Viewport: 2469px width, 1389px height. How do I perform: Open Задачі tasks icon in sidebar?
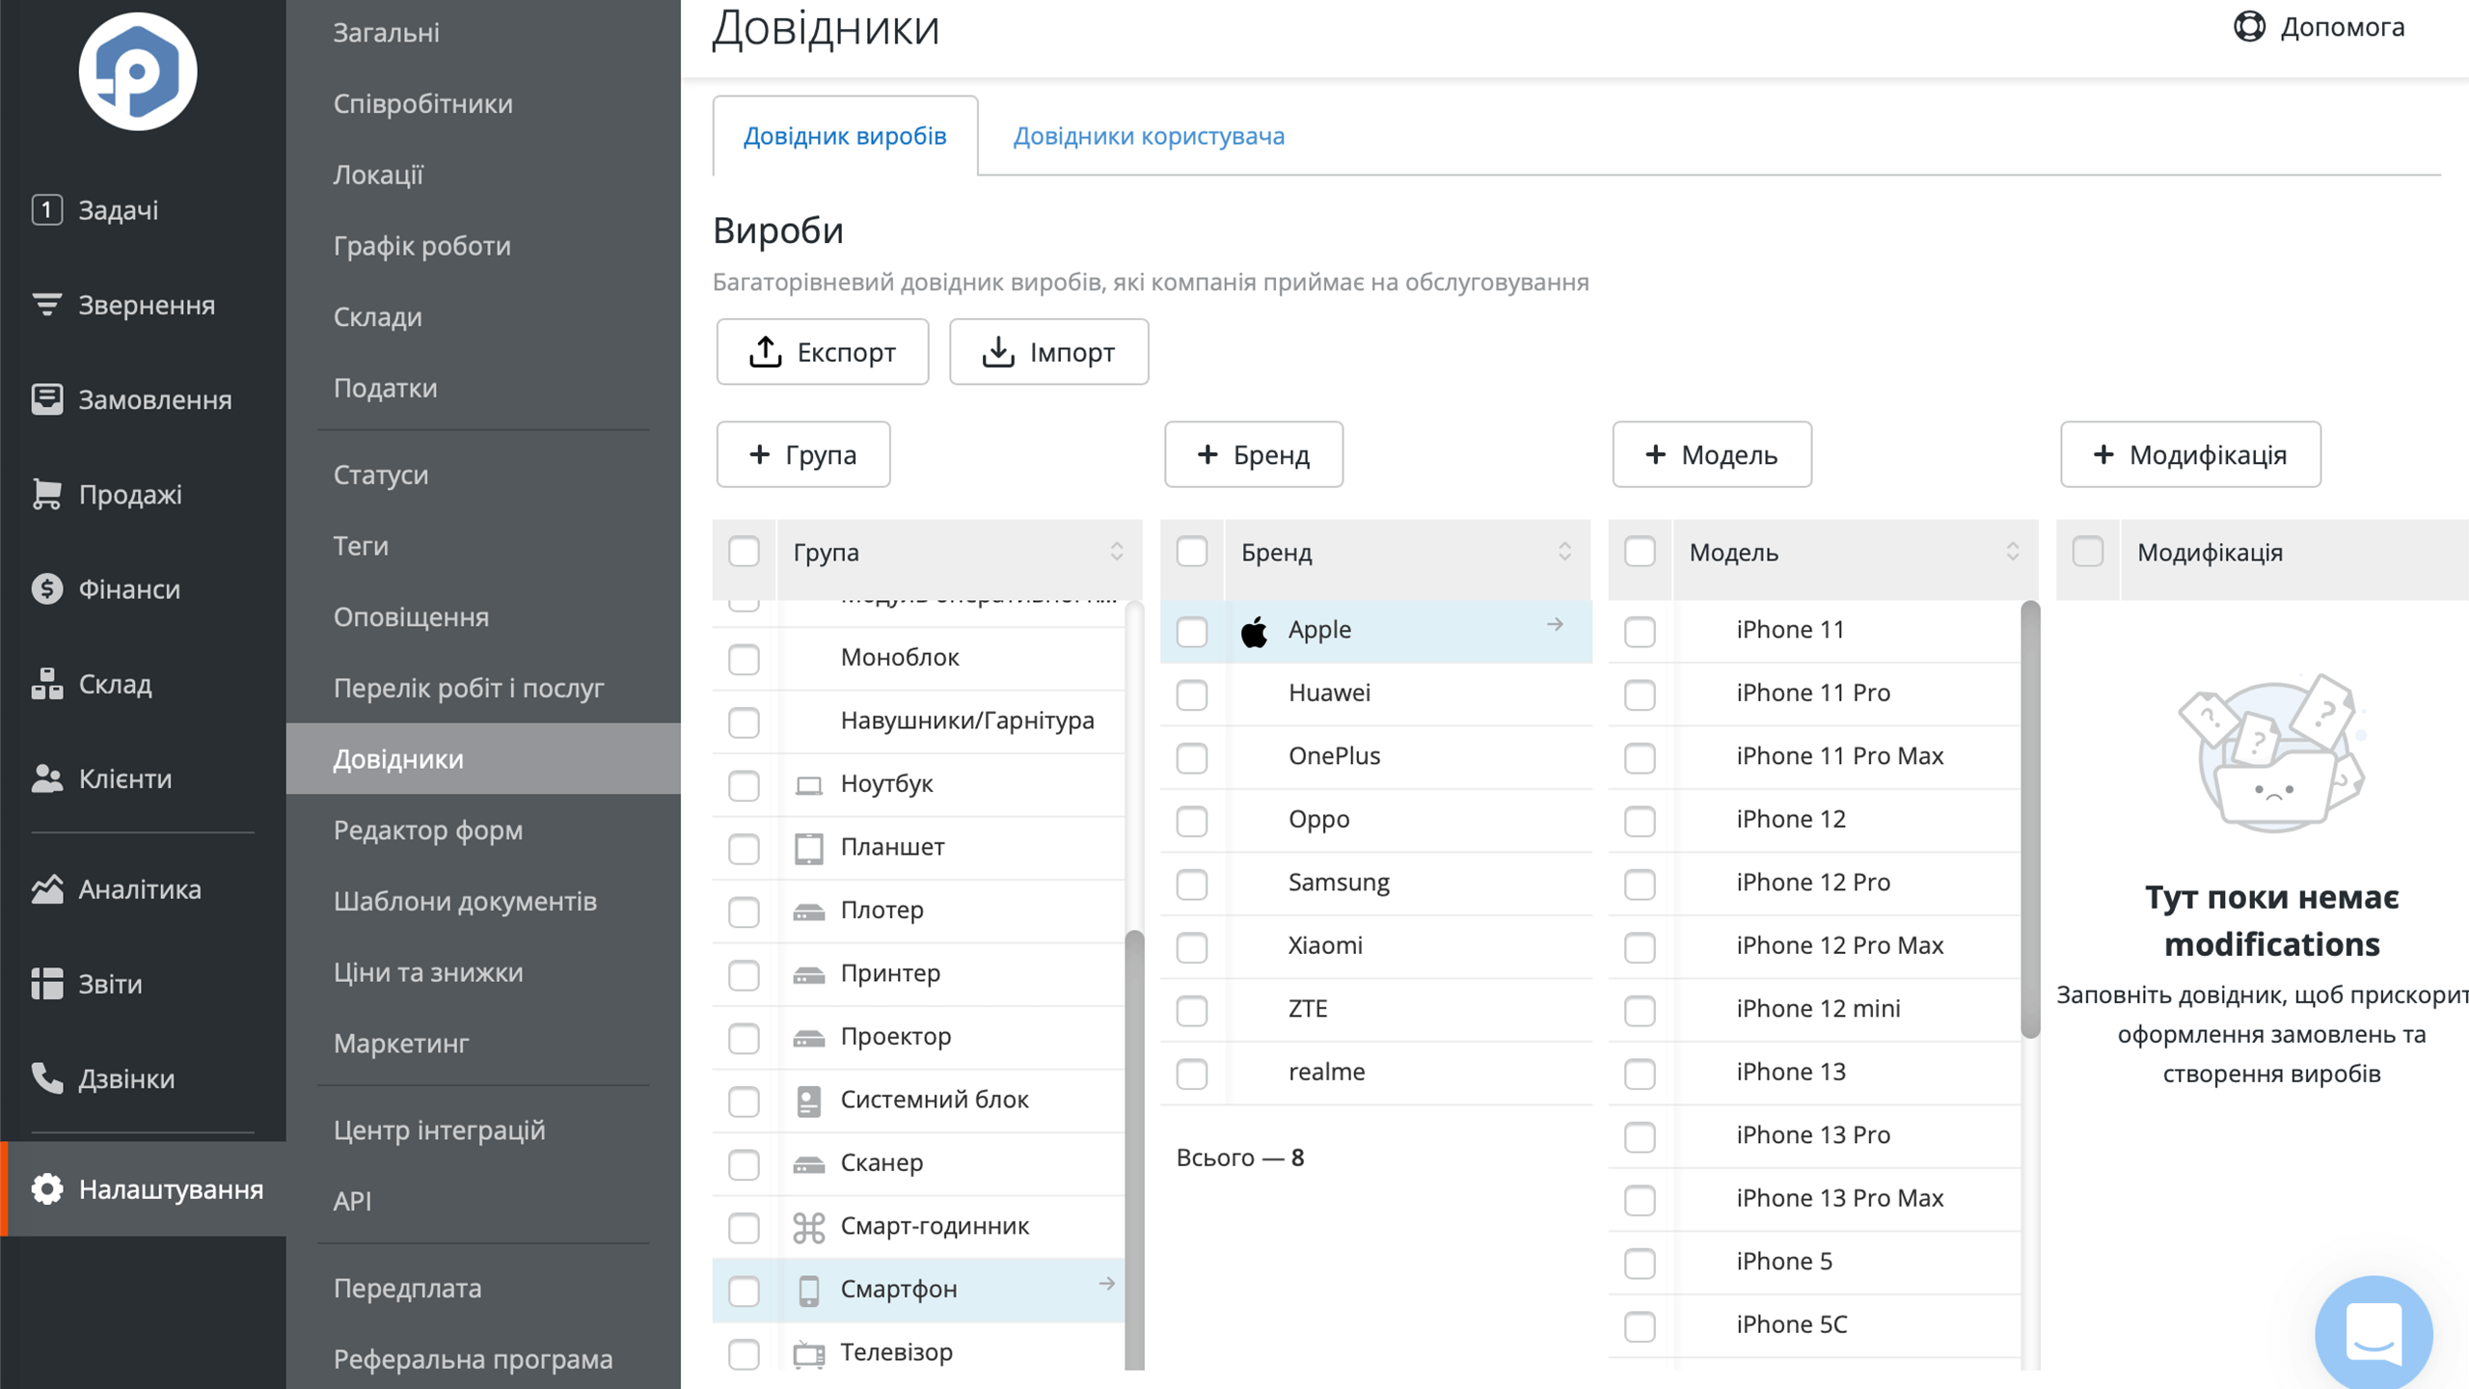tap(46, 209)
